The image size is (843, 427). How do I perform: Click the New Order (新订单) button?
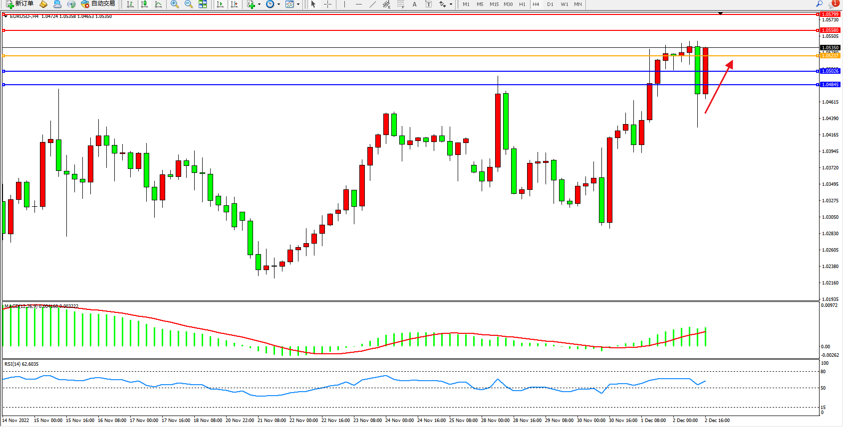[x=20, y=4]
